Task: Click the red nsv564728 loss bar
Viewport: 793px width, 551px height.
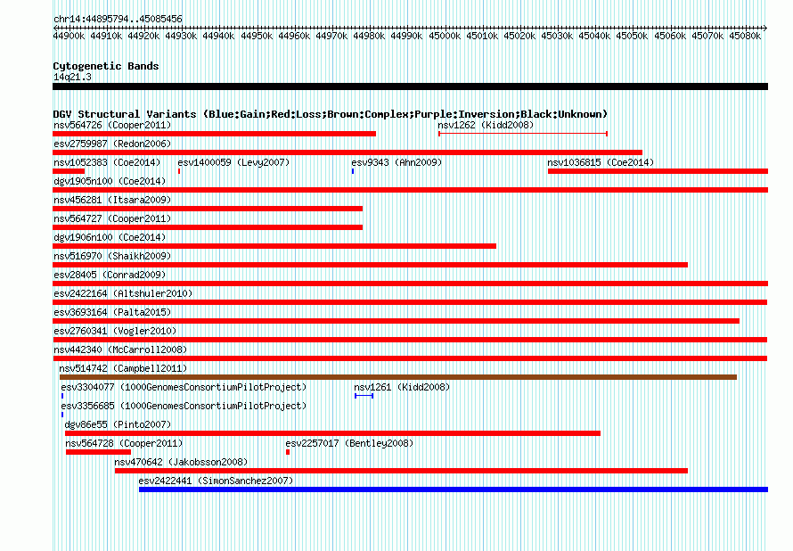Action: tap(98, 452)
